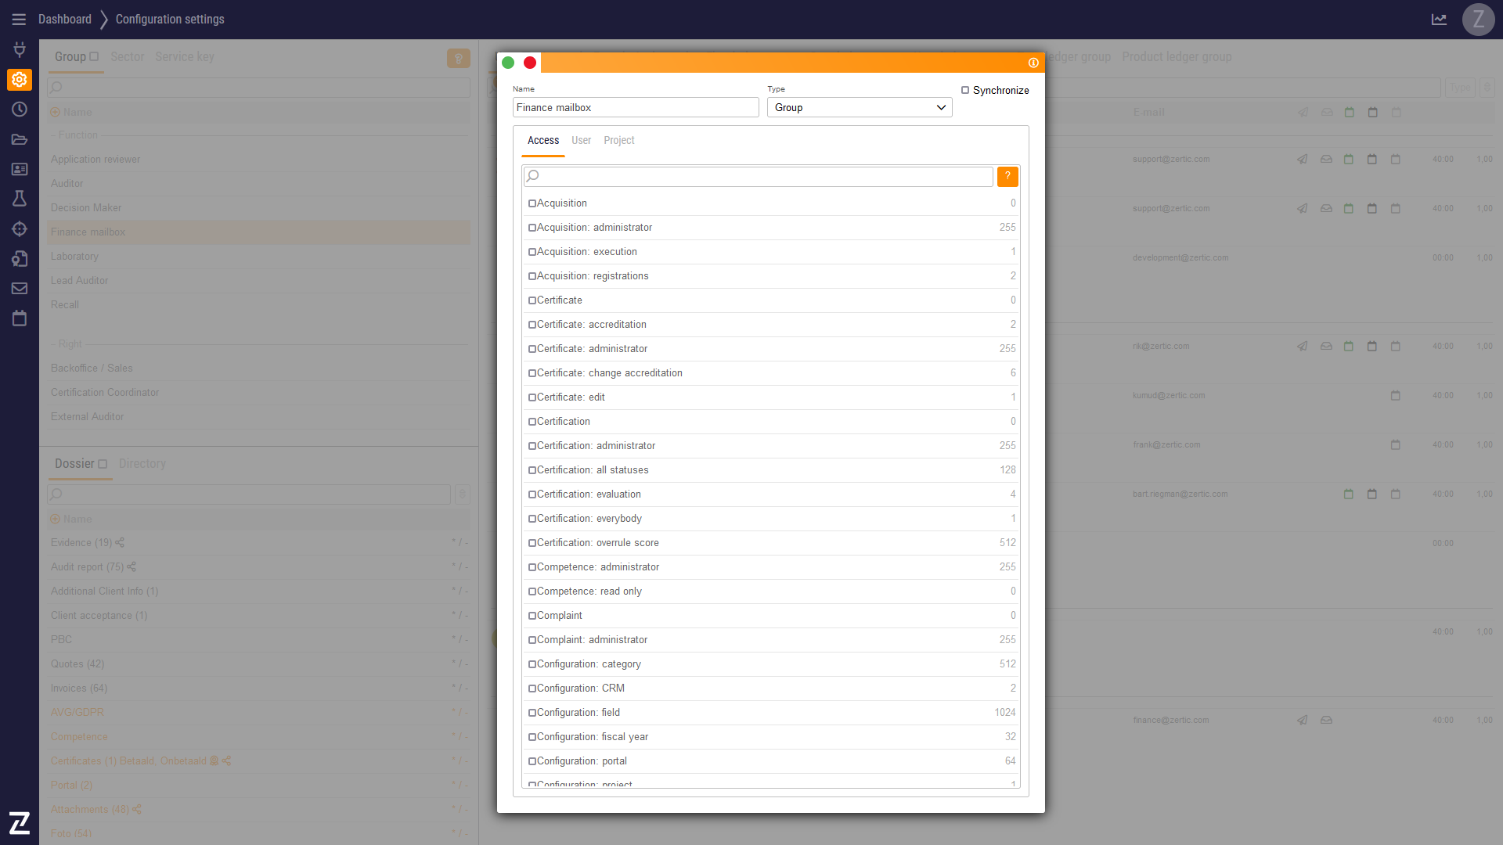Viewport: 1503px width, 845px height.
Task: Open the hamburger menu icon
Action: click(x=19, y=20)
